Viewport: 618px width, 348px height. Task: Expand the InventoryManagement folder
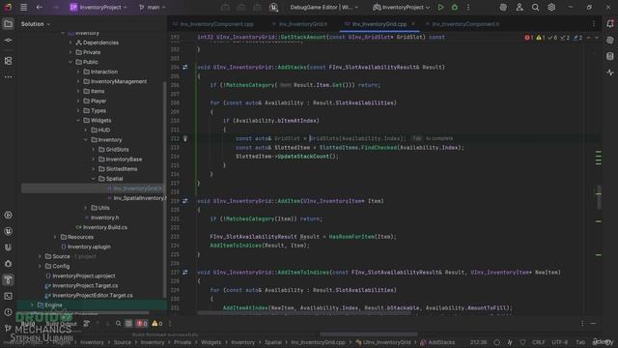(78, 81)
